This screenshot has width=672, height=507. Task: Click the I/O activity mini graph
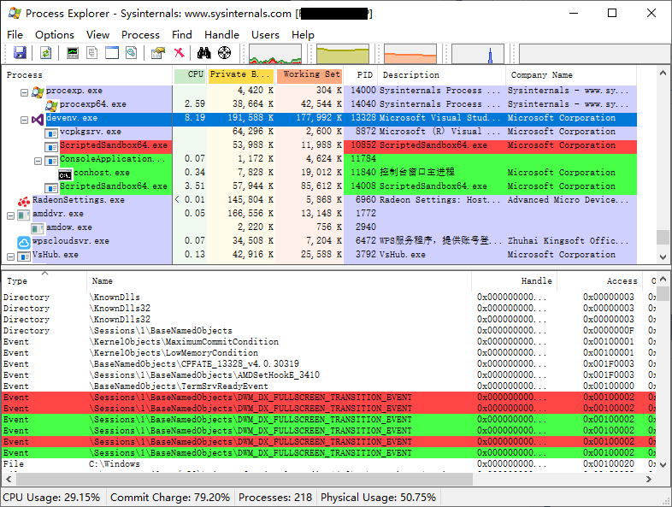click(x=478, y=54)
